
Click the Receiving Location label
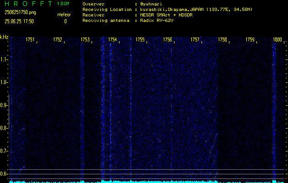point(107,10)
